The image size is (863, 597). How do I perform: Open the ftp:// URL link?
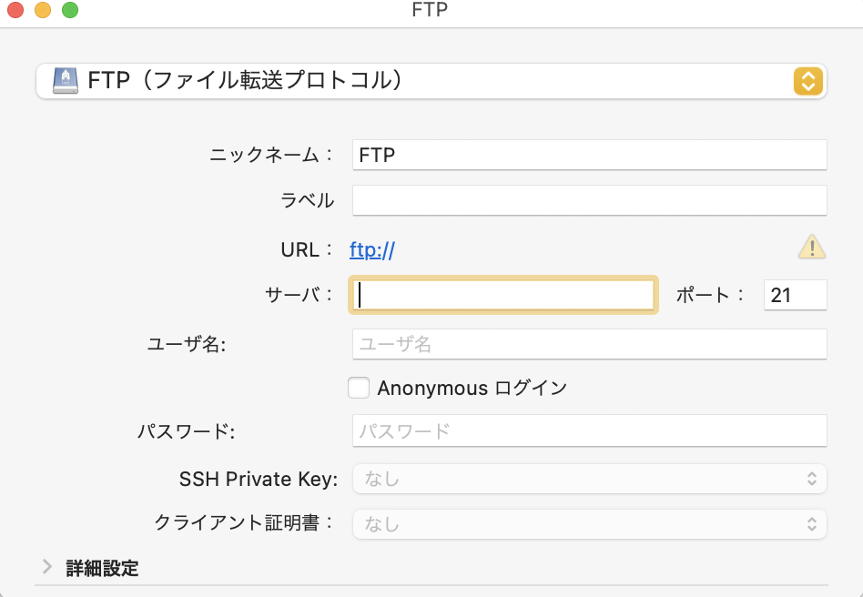(371, 250)
